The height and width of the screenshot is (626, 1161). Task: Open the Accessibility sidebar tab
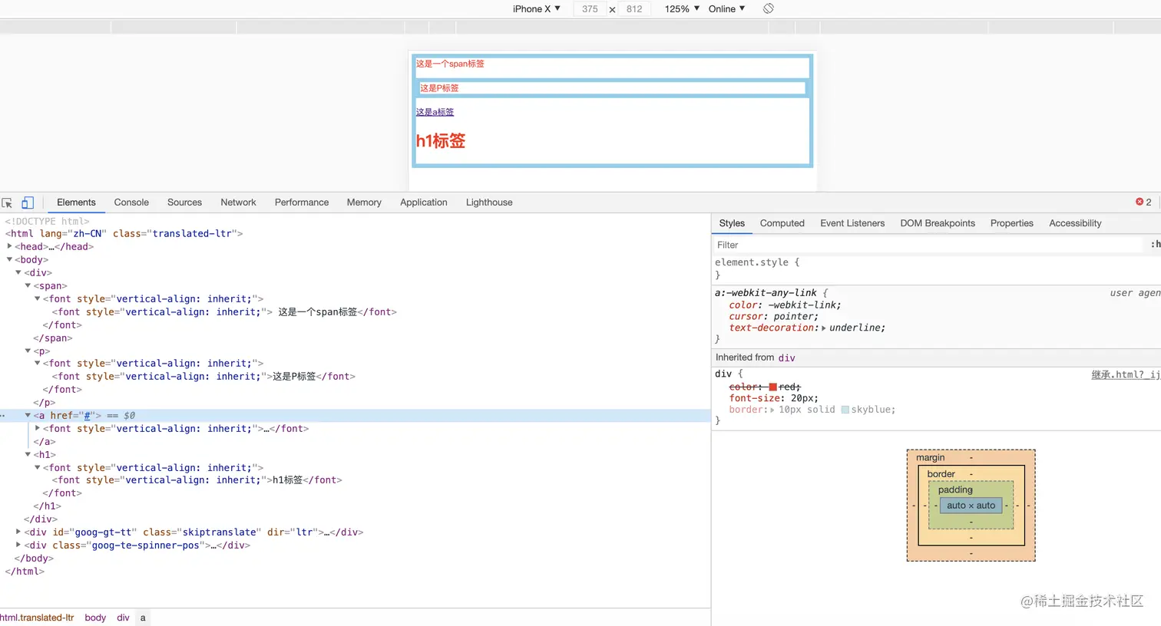1075,223
